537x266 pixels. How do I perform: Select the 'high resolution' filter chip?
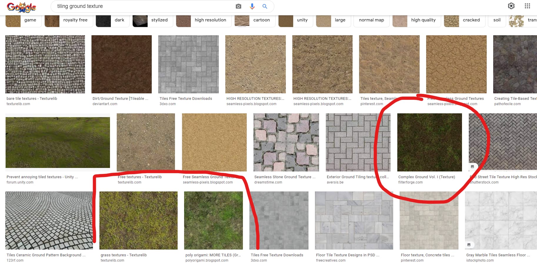[x=204, y=20]
